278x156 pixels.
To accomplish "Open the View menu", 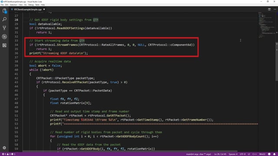I will tap(20, 5).
